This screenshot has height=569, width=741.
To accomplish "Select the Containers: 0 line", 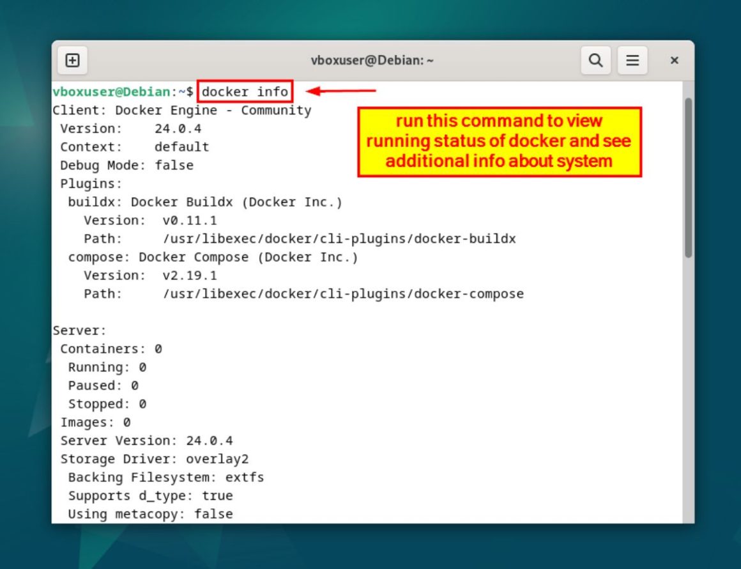I will 109,348.
